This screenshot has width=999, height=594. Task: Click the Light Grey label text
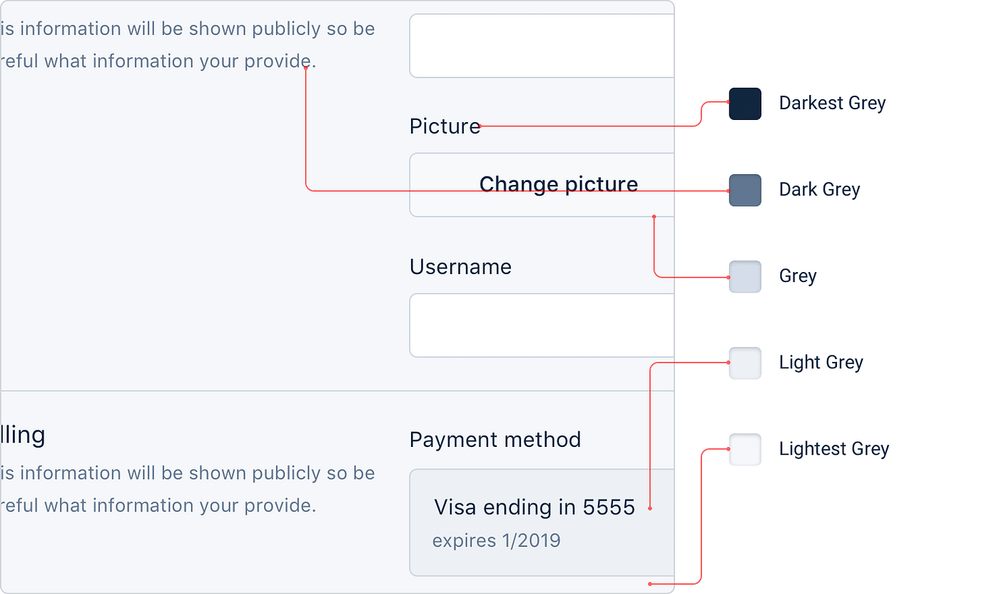[x=821, y=362]
